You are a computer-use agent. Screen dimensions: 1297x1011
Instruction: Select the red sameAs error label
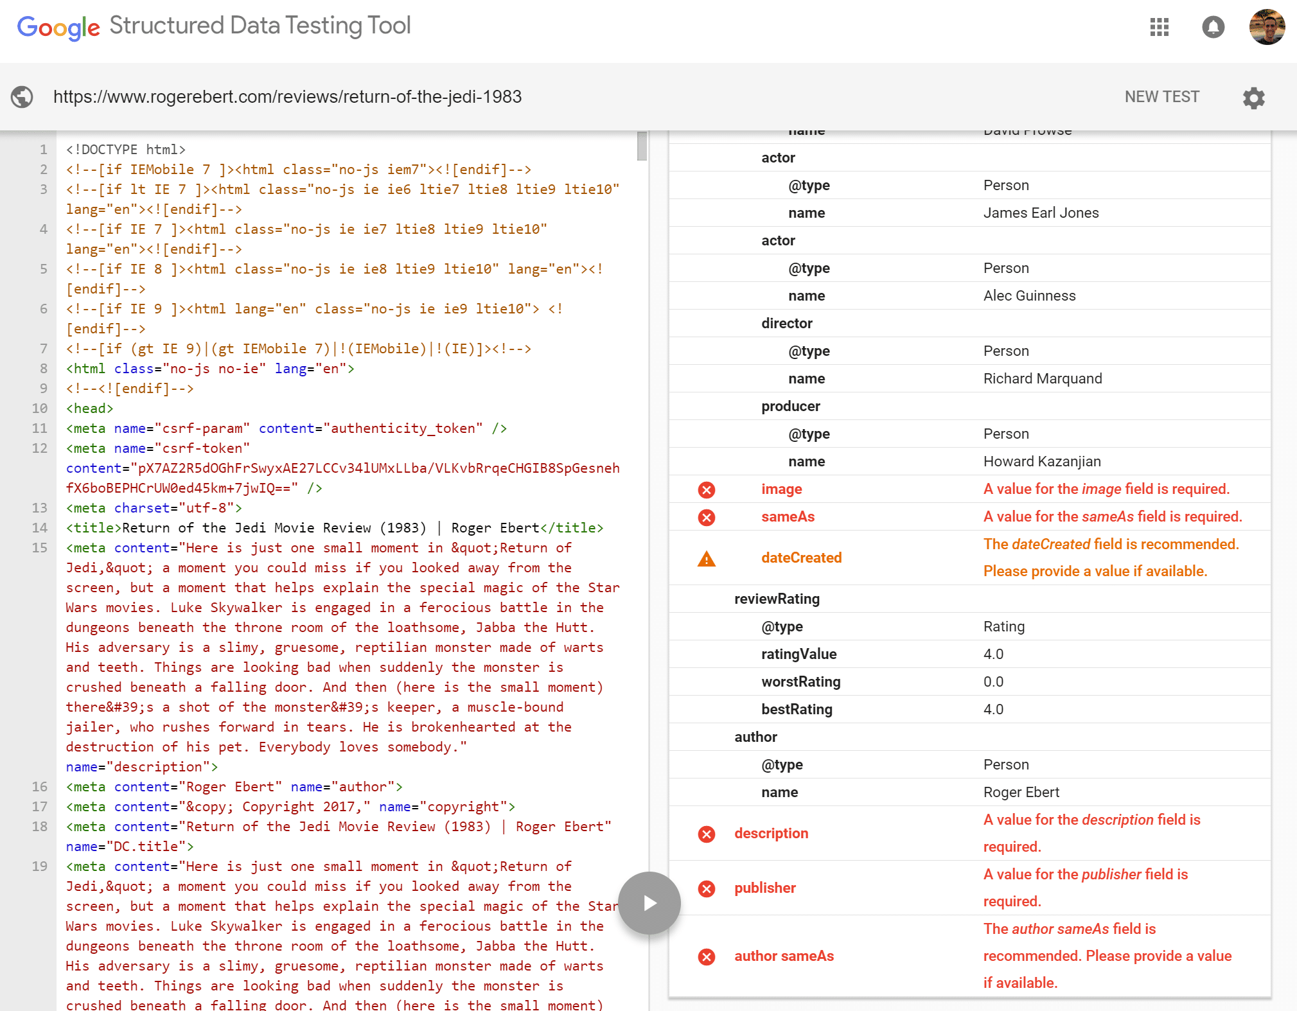pyautogui.click(x=788, y=517)
